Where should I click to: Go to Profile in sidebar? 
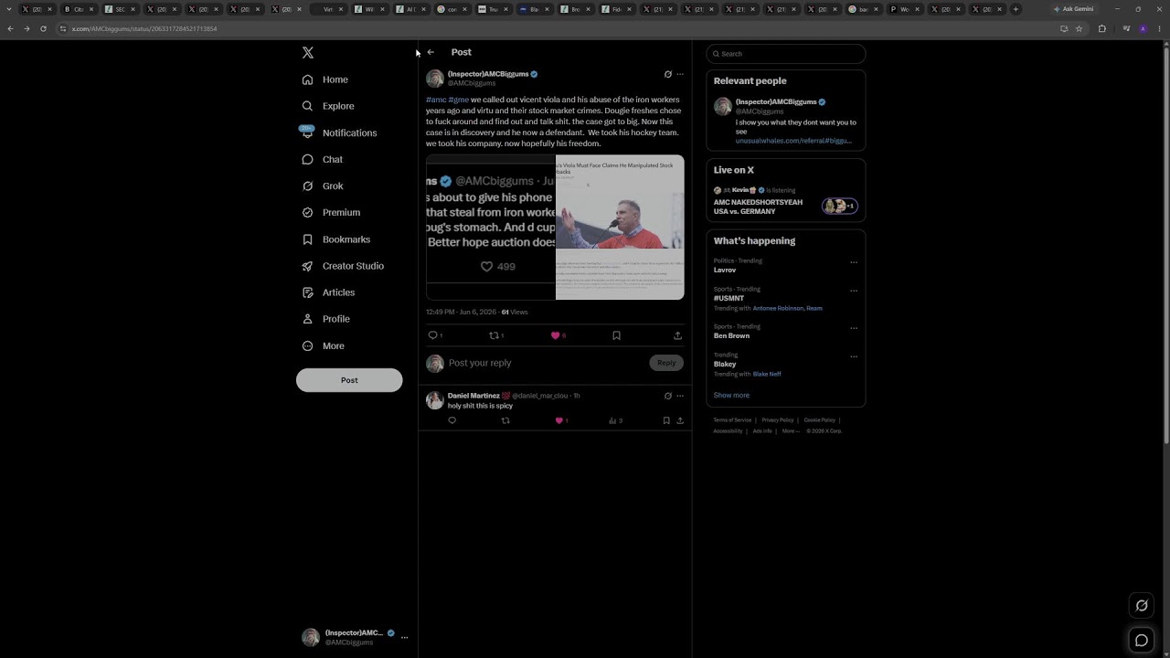(x=325, y=319)
